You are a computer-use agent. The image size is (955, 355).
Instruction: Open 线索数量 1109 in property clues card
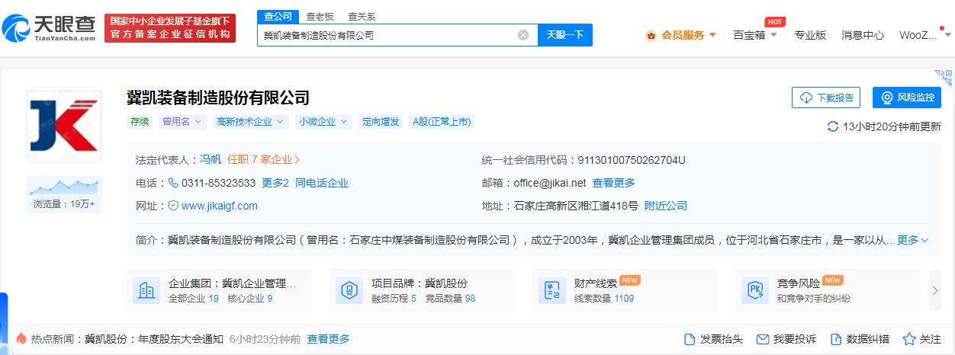604,298
